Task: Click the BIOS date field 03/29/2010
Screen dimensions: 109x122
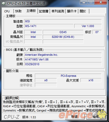Action: click(x=63, y=64)
